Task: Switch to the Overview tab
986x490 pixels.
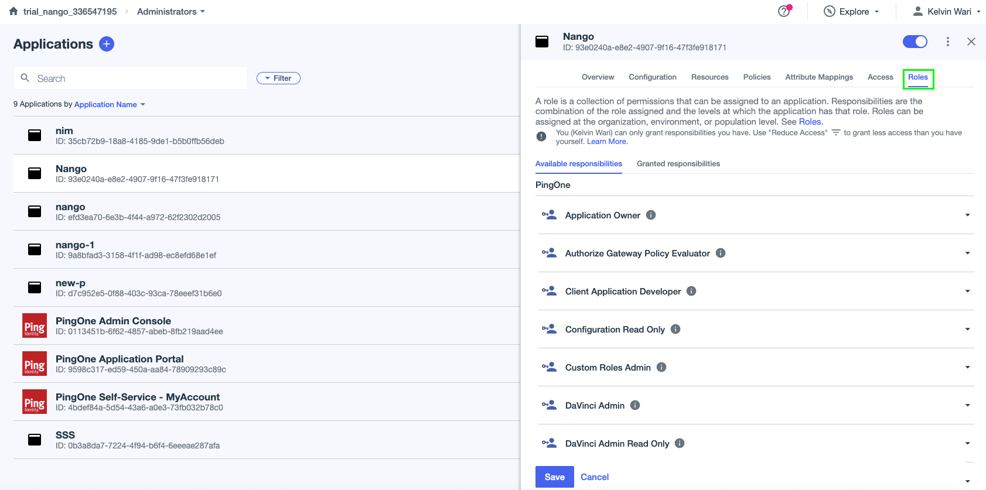Action: [598, 77]
